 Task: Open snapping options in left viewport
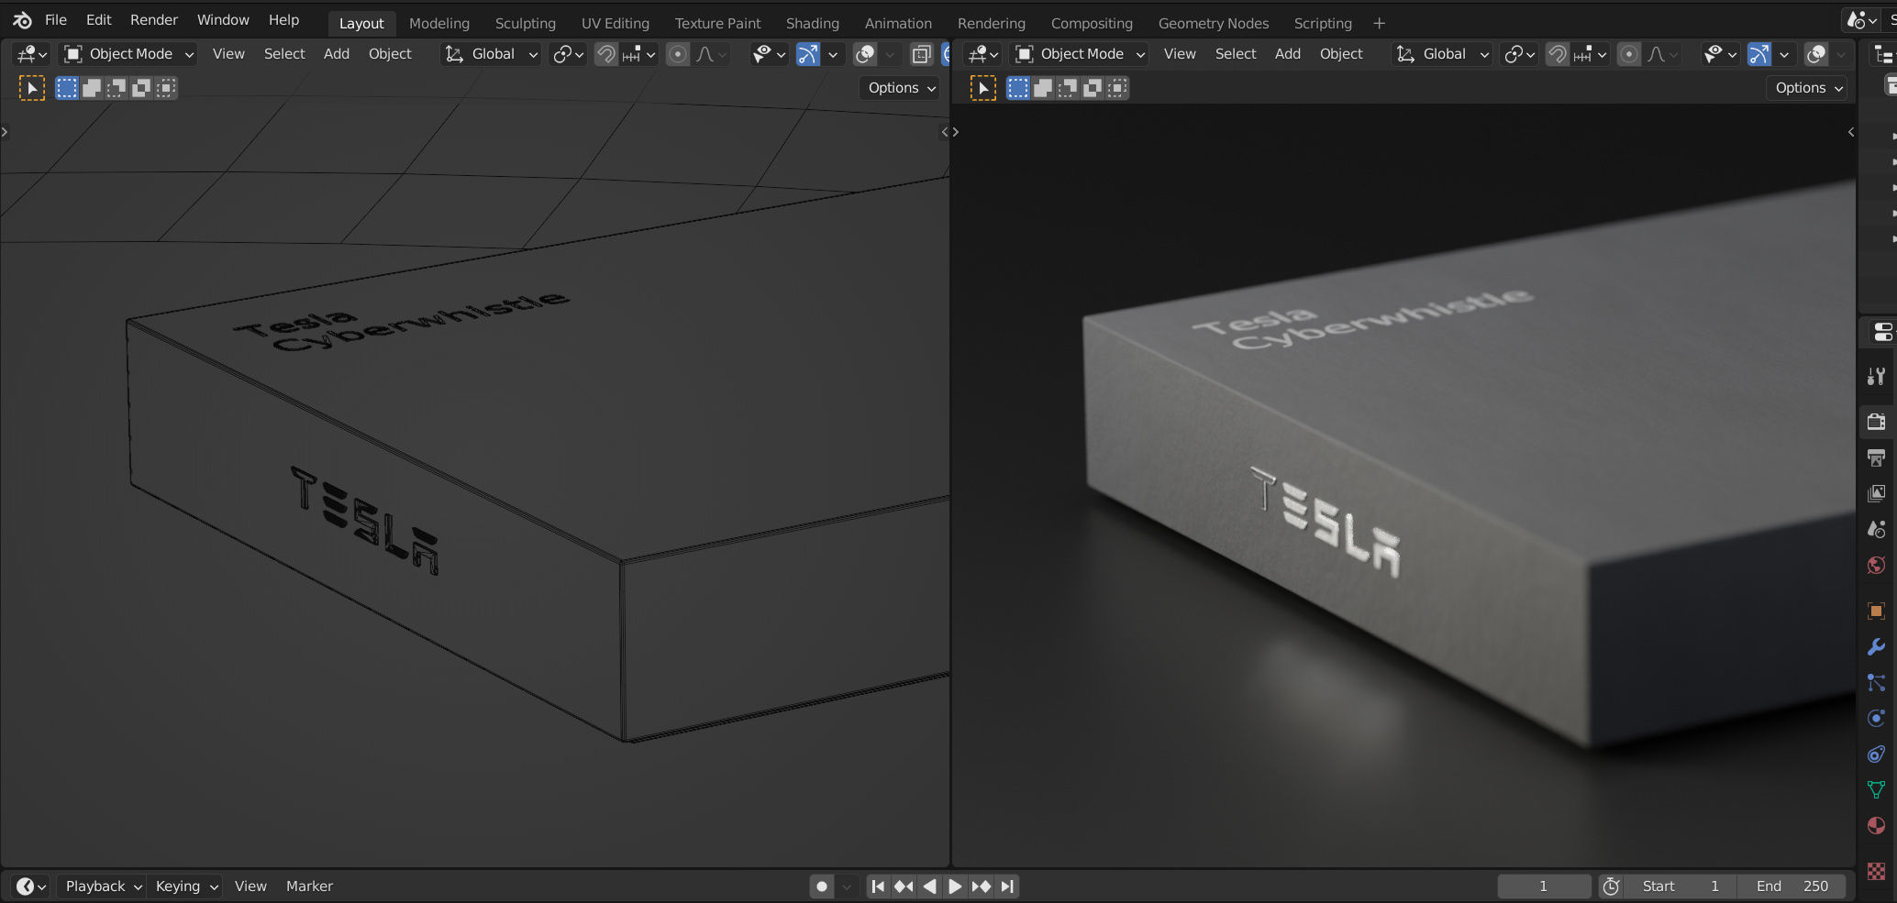pos(639,54)
